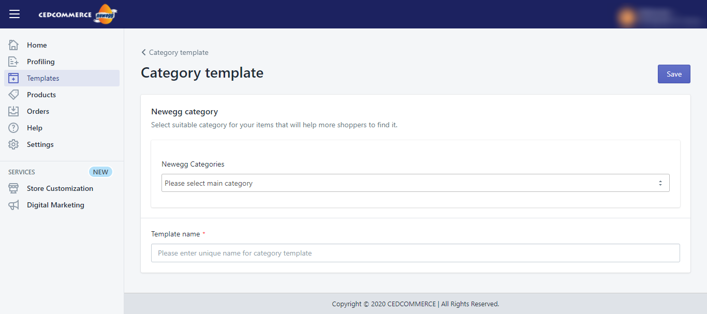Screen dimensions: 707x314
Task: Expand Newegg Categories main category dropdown
Action: [x=415, y=183]
